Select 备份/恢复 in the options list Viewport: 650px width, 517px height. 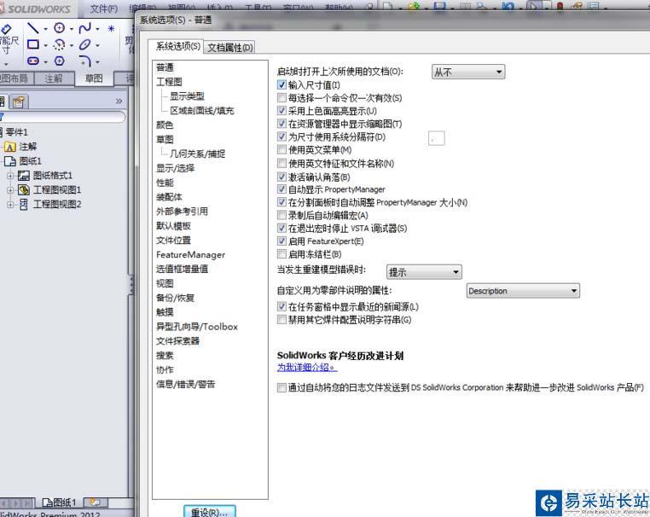point(175,298)
